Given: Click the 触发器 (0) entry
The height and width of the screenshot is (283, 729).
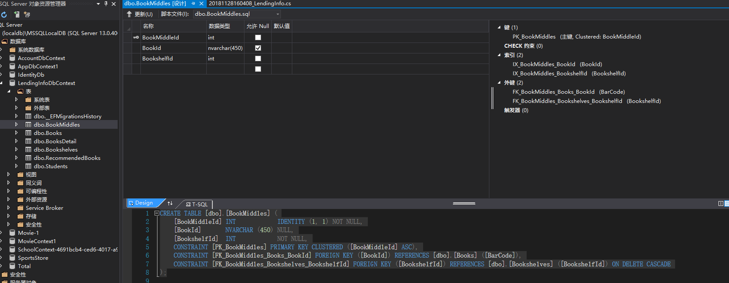Looking at the screenshot, I should [x=516, y=110].
